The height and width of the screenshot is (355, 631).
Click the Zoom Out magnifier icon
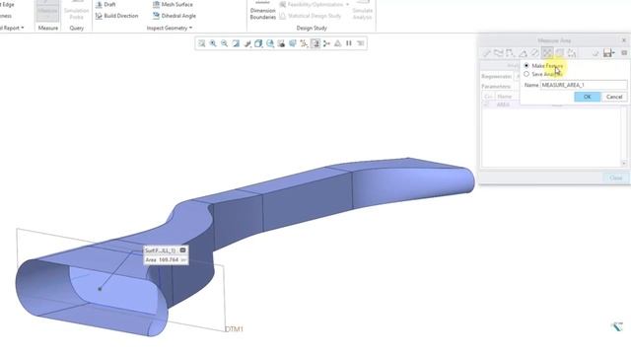[x=224, y=43]
